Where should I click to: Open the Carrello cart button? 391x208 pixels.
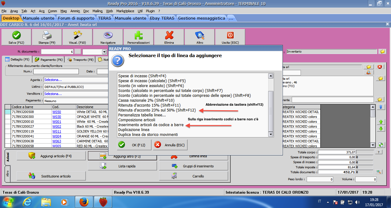193,176
